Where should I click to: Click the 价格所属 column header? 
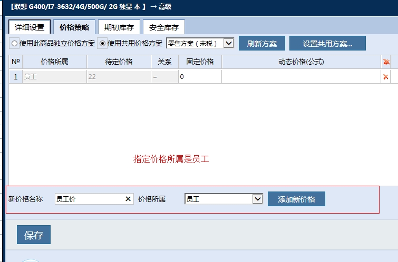54,62
